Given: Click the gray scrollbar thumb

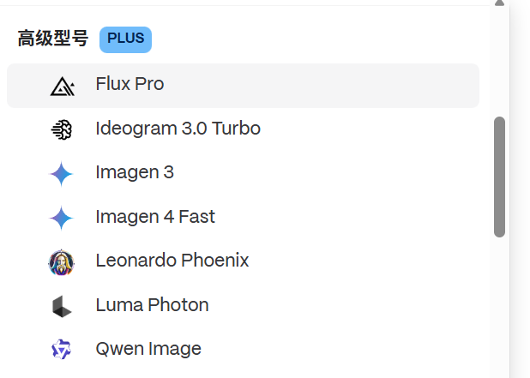Looking at the screenshot, I should pyautogui.click(x=500, y=176).
